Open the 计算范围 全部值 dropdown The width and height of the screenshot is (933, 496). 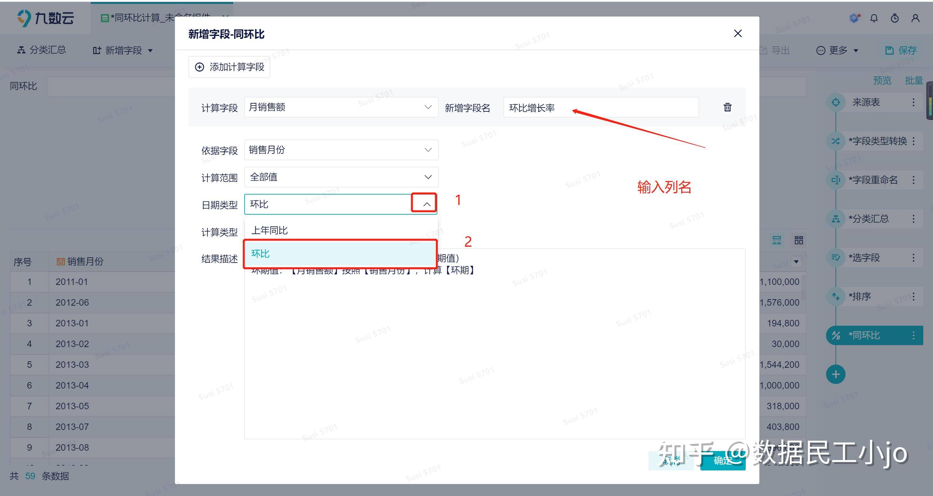341,177
